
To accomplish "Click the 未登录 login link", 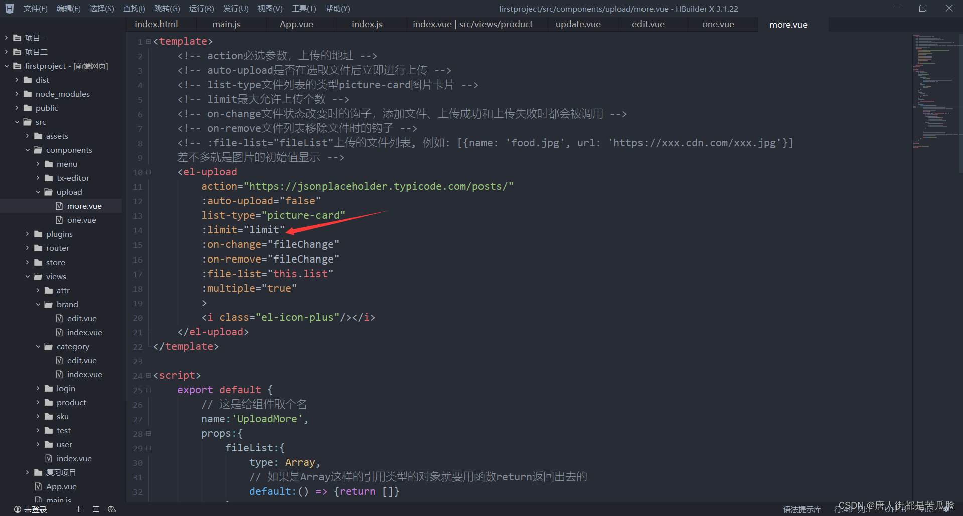I will 35,509.
